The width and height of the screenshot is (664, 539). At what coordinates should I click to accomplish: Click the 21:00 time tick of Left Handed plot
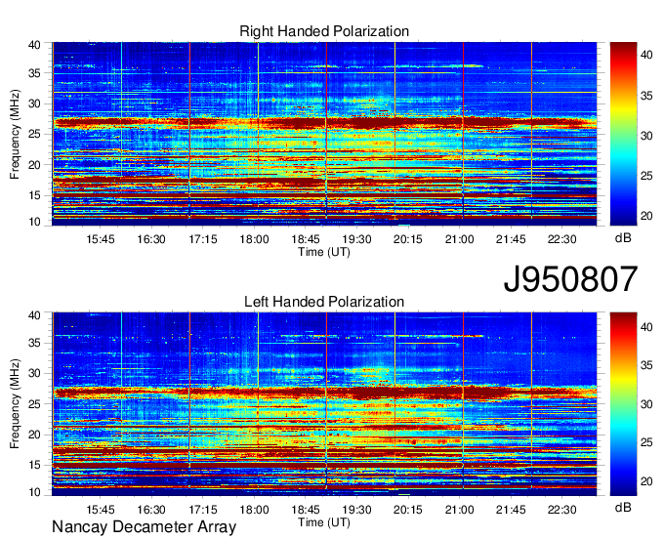460,510
